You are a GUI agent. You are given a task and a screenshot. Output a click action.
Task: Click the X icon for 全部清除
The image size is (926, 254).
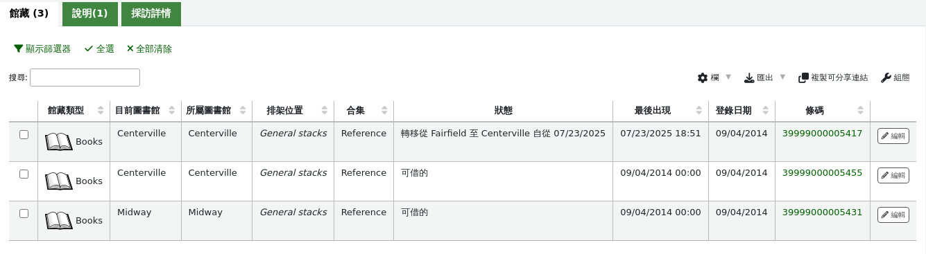[x=130, y=49]
